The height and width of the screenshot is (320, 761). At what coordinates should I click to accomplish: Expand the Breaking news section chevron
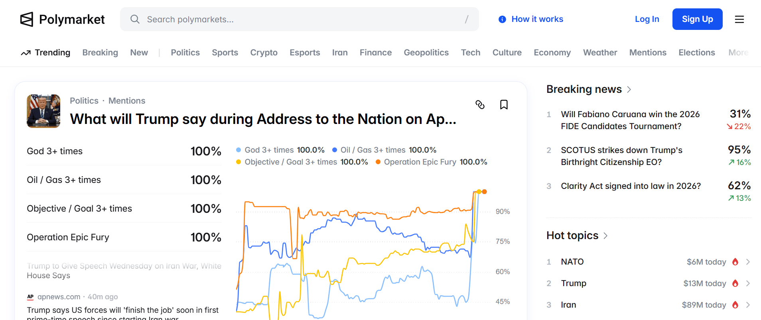coord(629,90)
